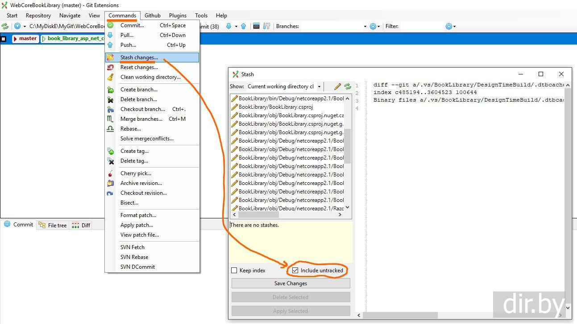The width and height of the screenshot is (577, 324).
Task: Click the blue down-arrow pull icon in toolbar
Action: (x=229, y=26)
